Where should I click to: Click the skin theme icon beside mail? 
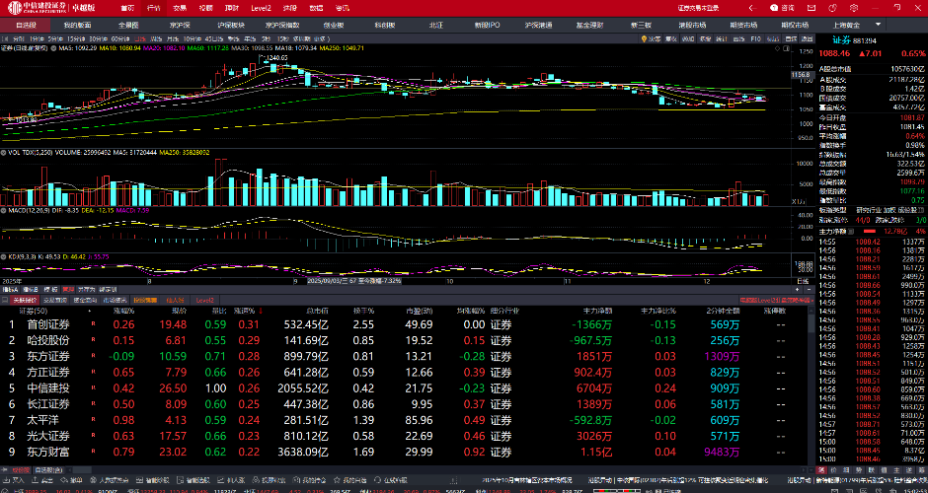coord(832,8)
